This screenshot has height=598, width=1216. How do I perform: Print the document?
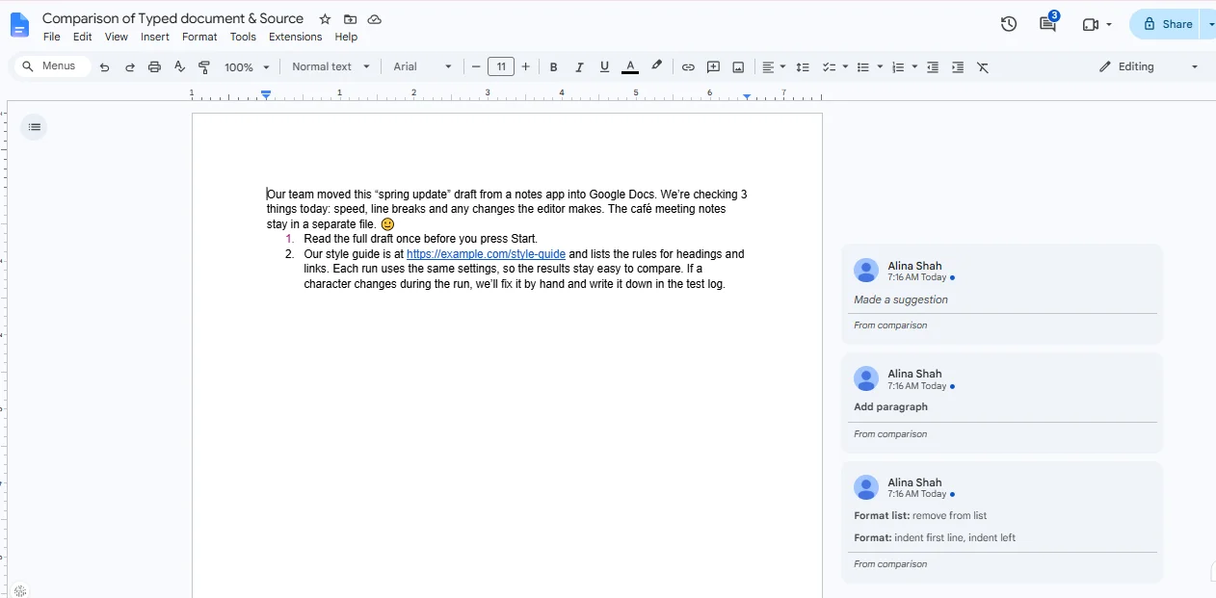(154, 67)
